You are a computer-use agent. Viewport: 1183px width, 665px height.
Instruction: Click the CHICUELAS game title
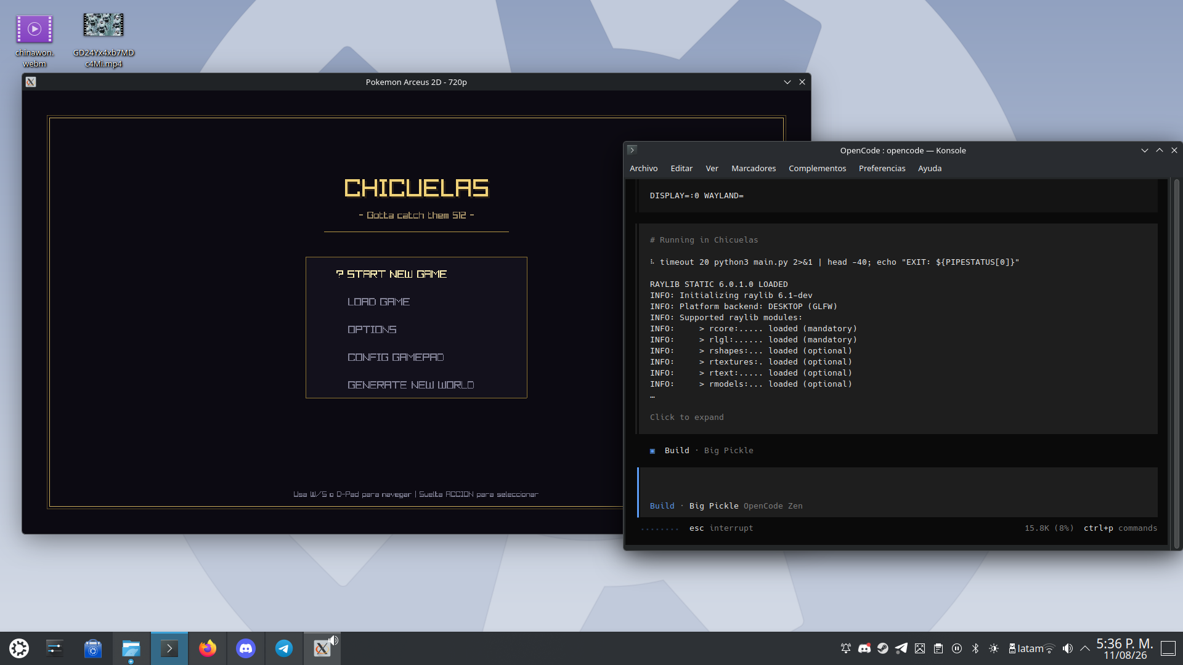(x=417, y=188)
